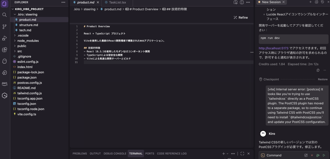
Task: Open Explorer more actions menu
Action: [x=64, y=2]
